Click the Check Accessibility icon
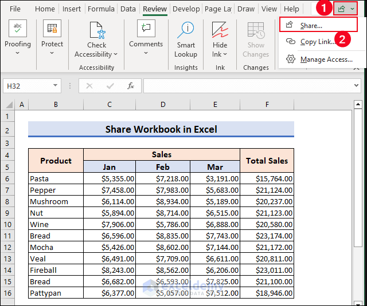The height and width of the screenshot is (306, 367). (x=96, y=30)
